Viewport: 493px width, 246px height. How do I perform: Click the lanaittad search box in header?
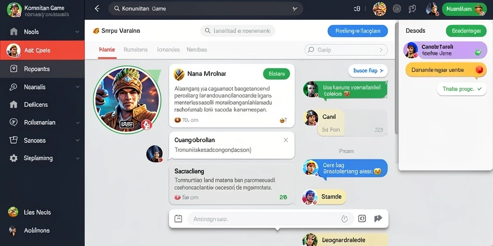238,31
